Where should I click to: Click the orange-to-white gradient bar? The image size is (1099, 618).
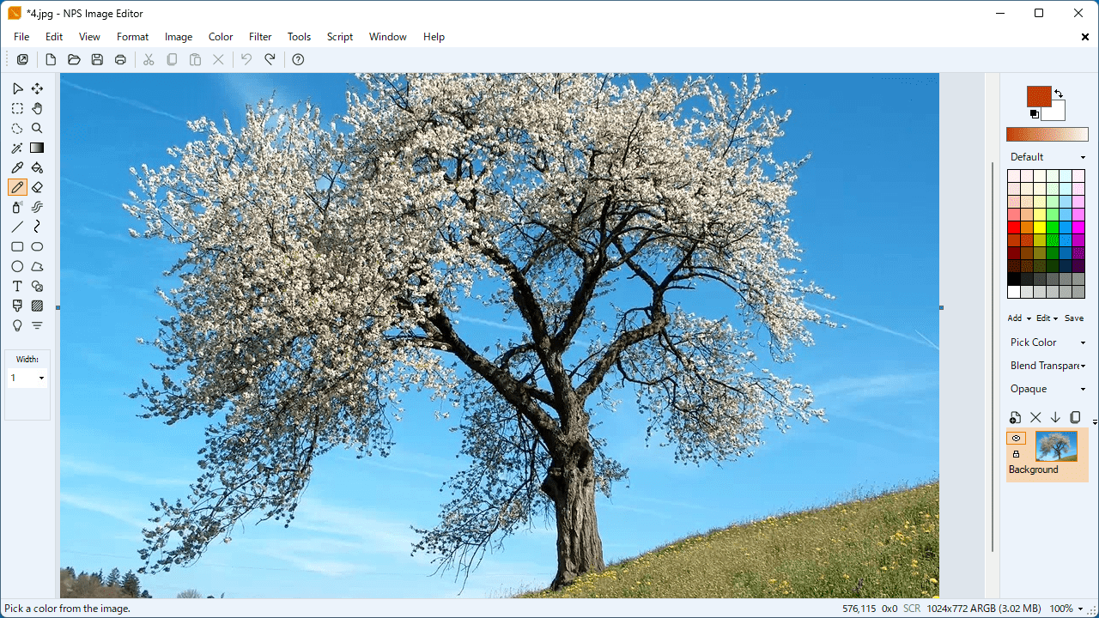1047,135
